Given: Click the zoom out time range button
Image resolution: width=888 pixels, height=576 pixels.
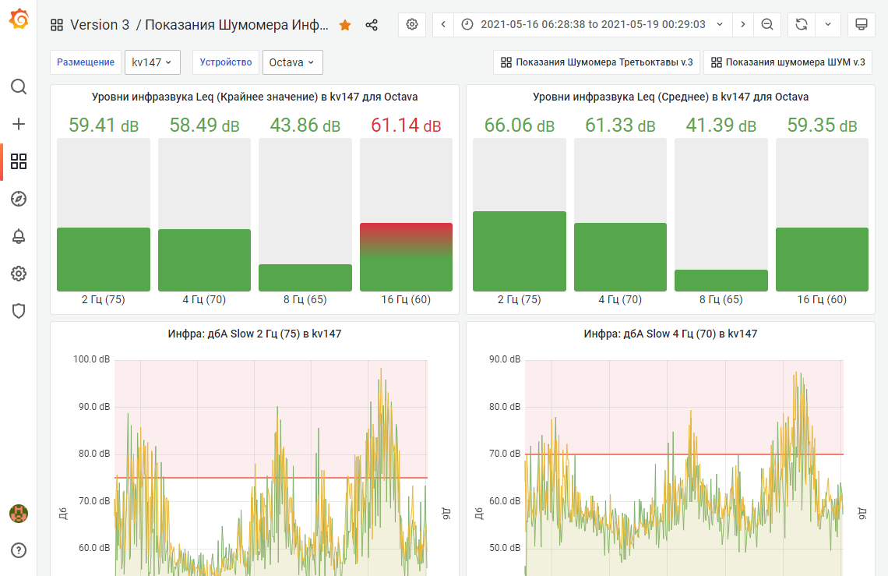Looking at the screenshot, I should pyautogui.click(x=767, y=24).
